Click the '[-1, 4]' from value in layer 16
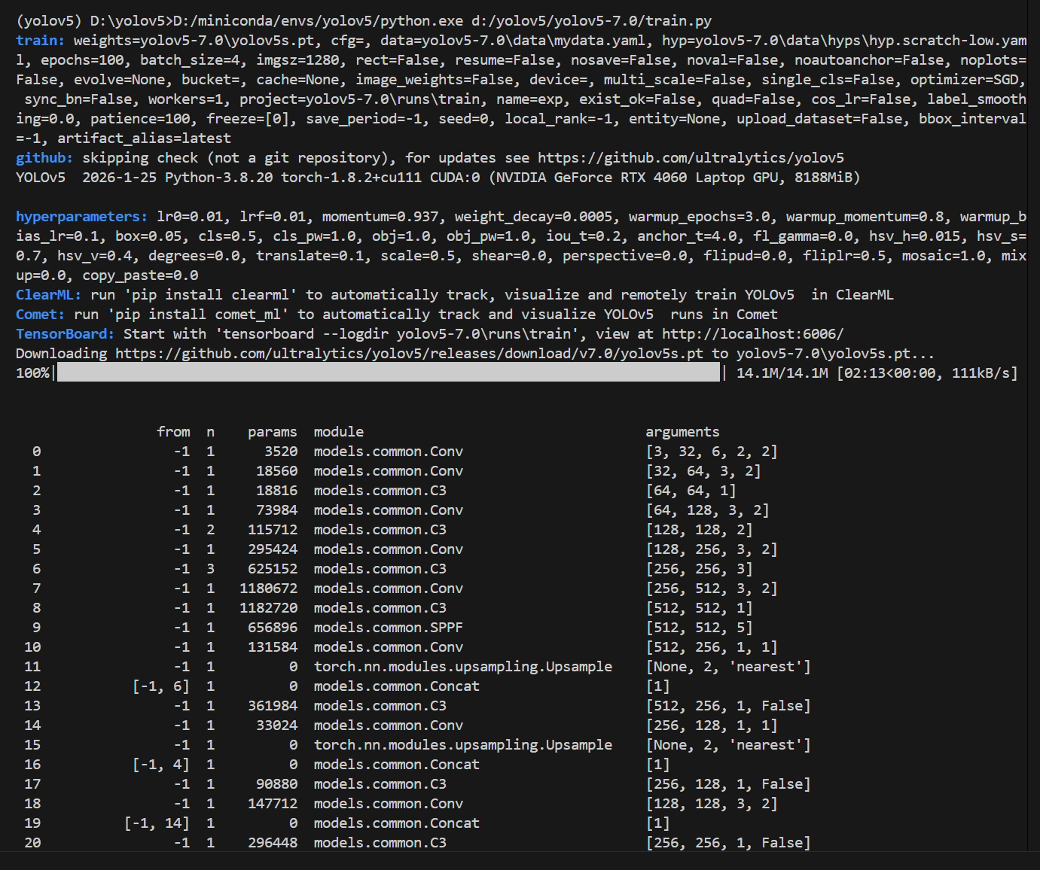1040x870 pixels. coord(161,765)
